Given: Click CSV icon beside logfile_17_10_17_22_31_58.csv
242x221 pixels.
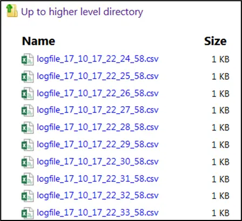Looking at the screenshot, I should pyautogui.click(x=28, y=179).
